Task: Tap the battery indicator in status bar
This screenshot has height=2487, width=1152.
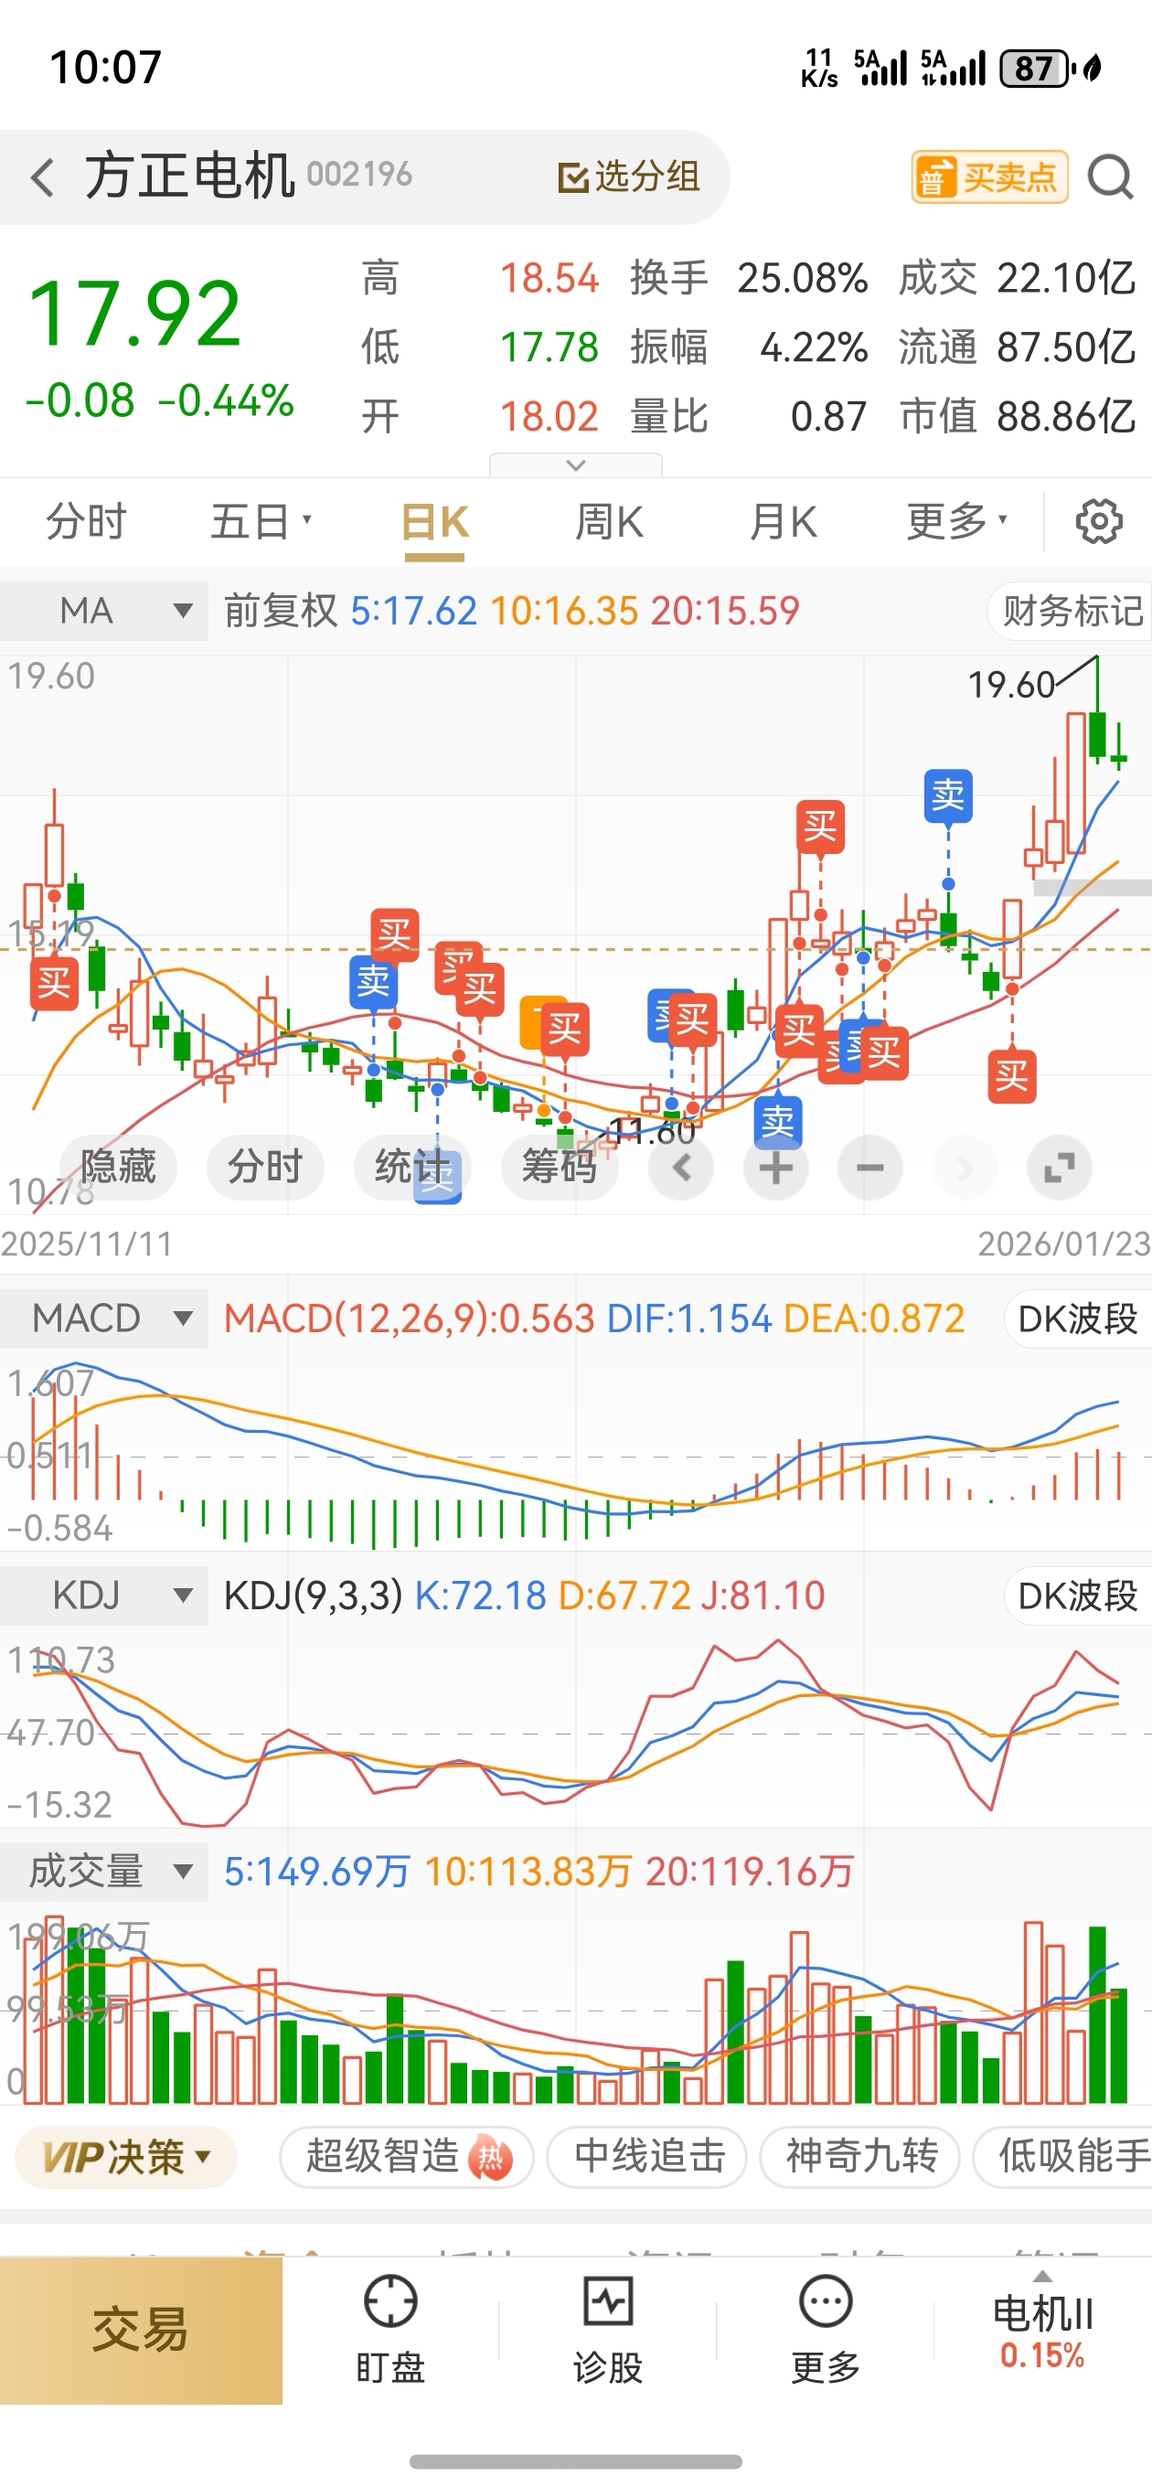Action: point(1038,69)
